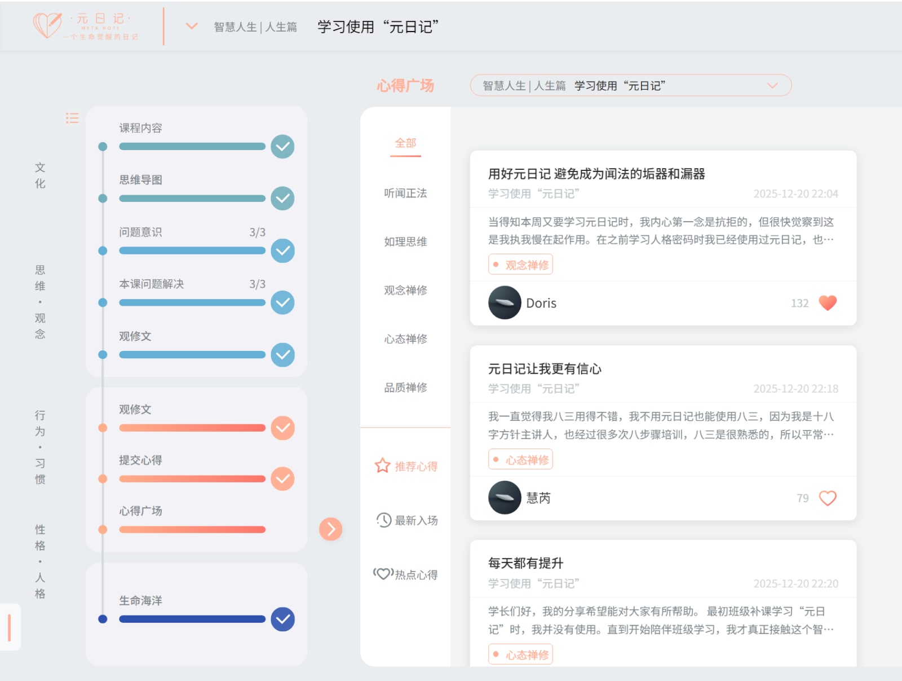Toggle the 生命海洋 completion check

[x=282, y=619]
